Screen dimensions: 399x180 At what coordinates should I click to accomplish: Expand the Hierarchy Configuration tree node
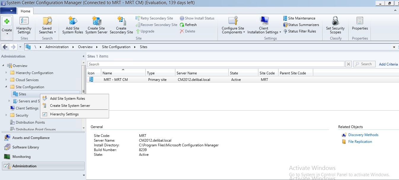pos(6,73)
